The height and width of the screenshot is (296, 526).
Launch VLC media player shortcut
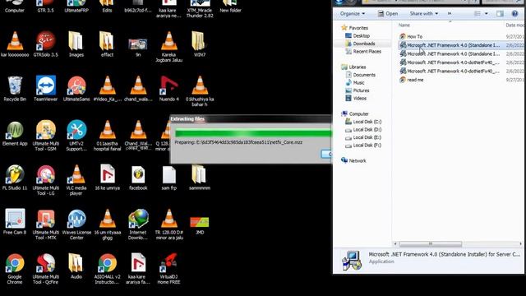pos(76,180)
